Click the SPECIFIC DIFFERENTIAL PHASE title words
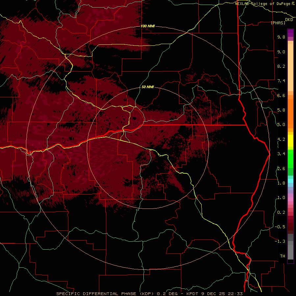The width and height of the screenshot is (296, 296). (x=96, y=294)
